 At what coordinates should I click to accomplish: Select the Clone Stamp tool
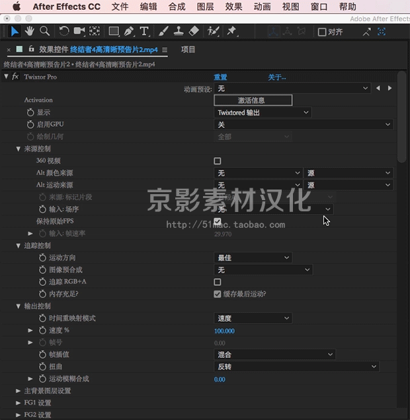[179, 31]
